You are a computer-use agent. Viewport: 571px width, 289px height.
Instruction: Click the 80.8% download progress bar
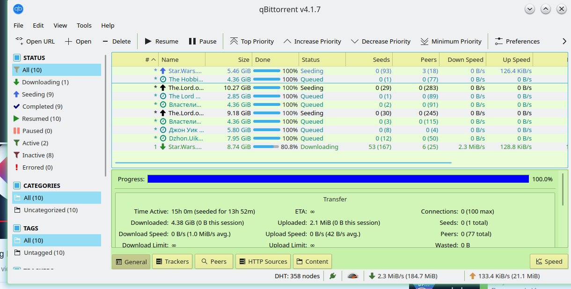click(x=266, y=147)
